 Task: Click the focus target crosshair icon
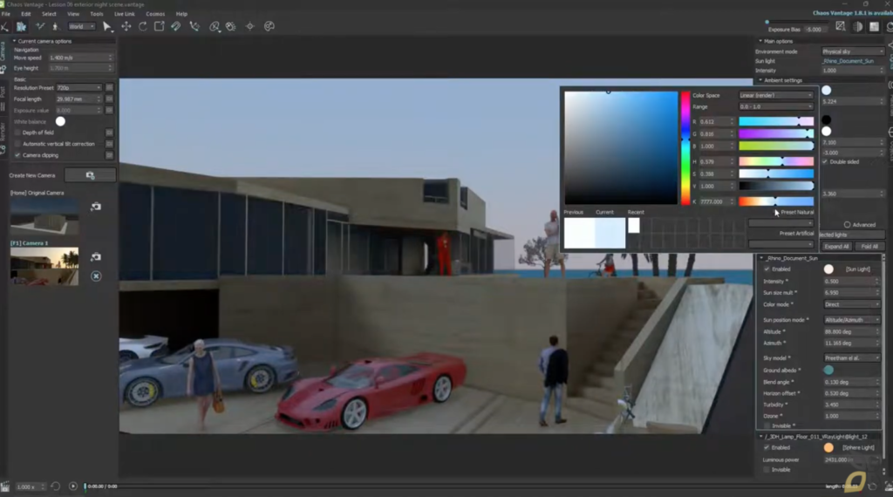pyautogui.click(x=250, y=26)
